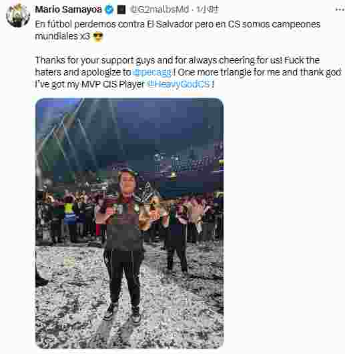The width and height of the screenshot is (345, 354).
Task: Click the black square affiliation badge
Action: tap(121, 9)
